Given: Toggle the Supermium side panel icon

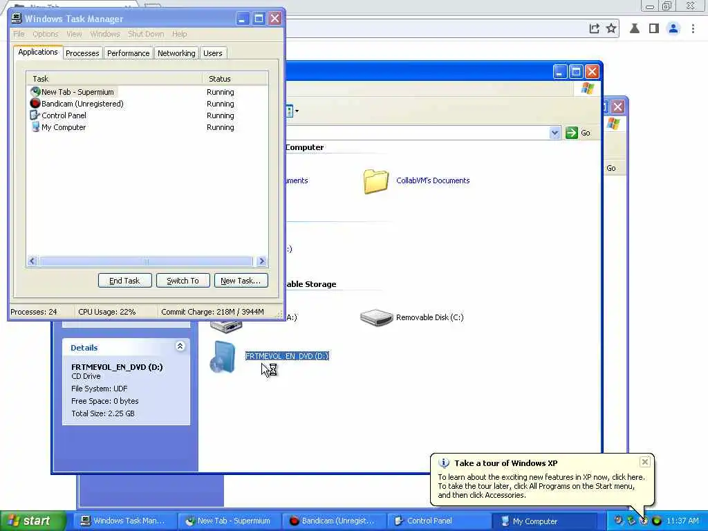Looking at the screenshot, I should click(654, 28).
